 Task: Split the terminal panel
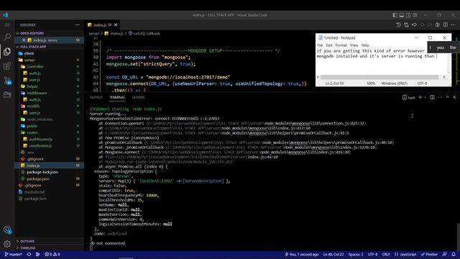coord(432,97)
